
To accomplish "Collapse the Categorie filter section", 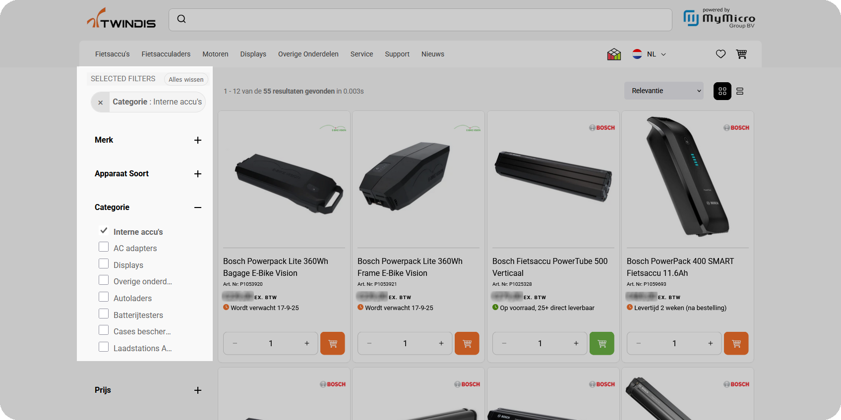I will (x=198, y=208).
